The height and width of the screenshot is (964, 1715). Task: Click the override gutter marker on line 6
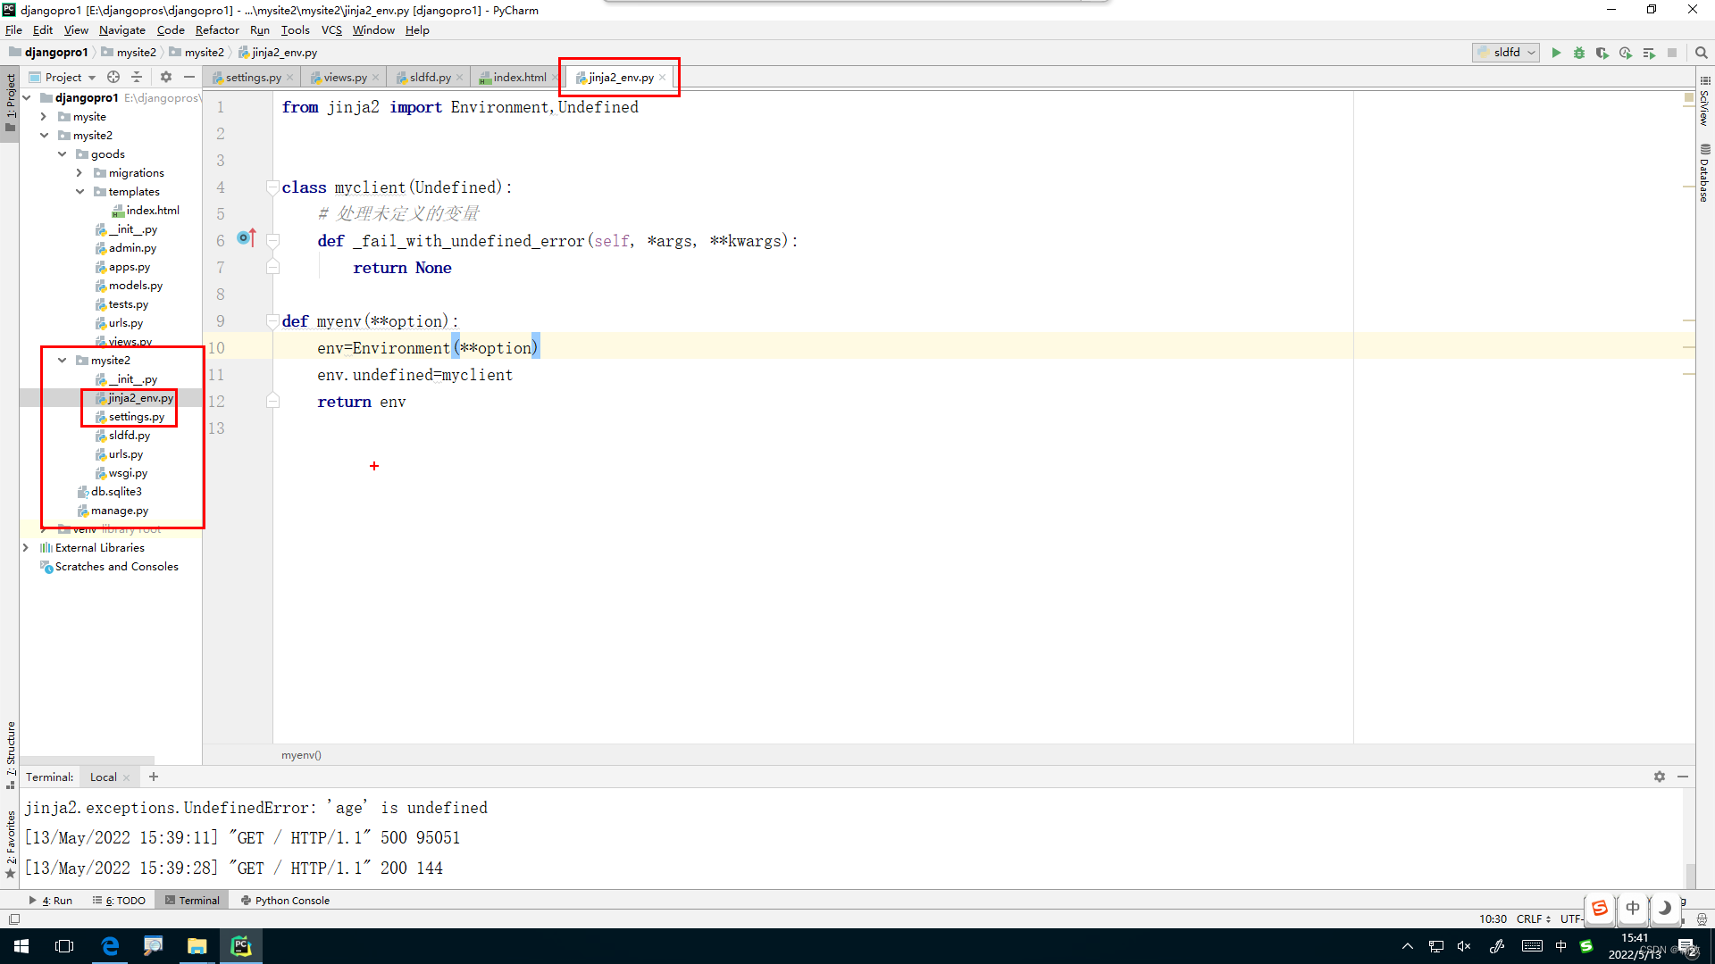[x=246, y=238]
